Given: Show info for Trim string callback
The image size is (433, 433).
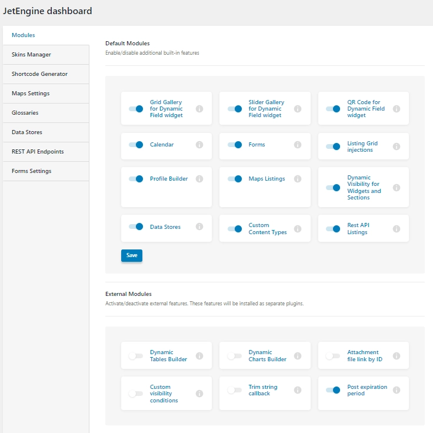Looking at the screenshot, I should [x=298, y=390].
